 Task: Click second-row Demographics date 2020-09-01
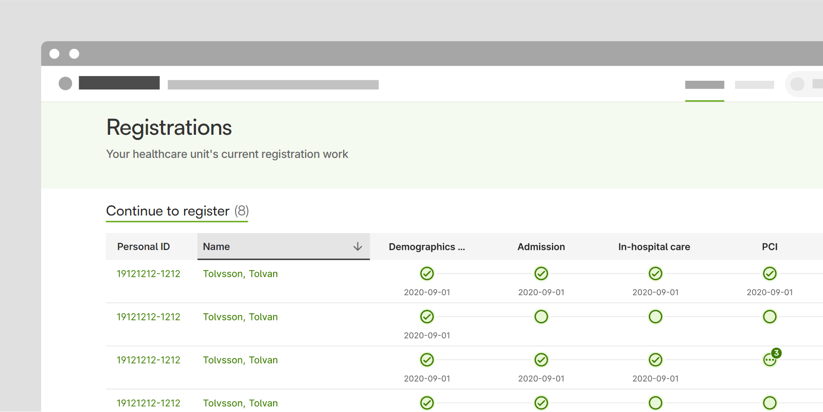pos(427,335)
